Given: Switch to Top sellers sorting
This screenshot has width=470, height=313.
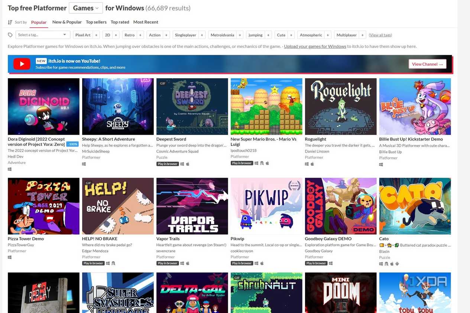Looking at the screenshot, I should coord(96,22).
